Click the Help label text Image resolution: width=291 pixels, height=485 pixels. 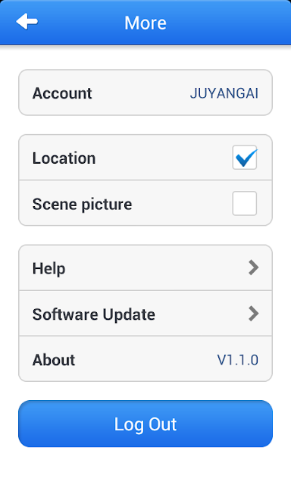[x=48, y=268]
